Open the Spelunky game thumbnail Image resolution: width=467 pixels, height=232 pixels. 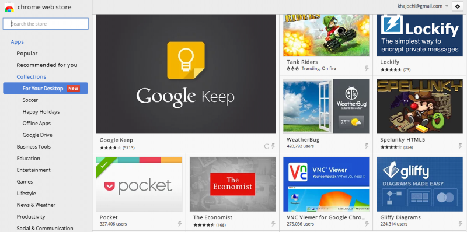click(420, 107)
